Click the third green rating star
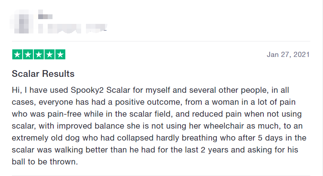This screenshot has width=323, height=176. pos(39,55)
